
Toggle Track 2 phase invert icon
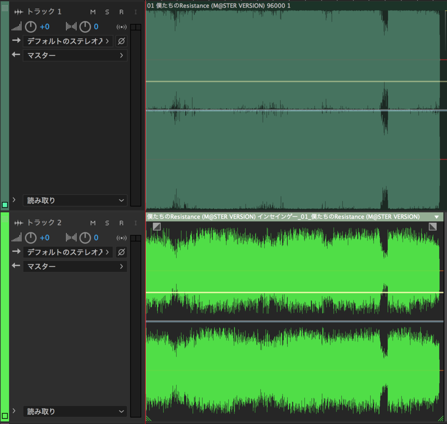pos(121,252)
